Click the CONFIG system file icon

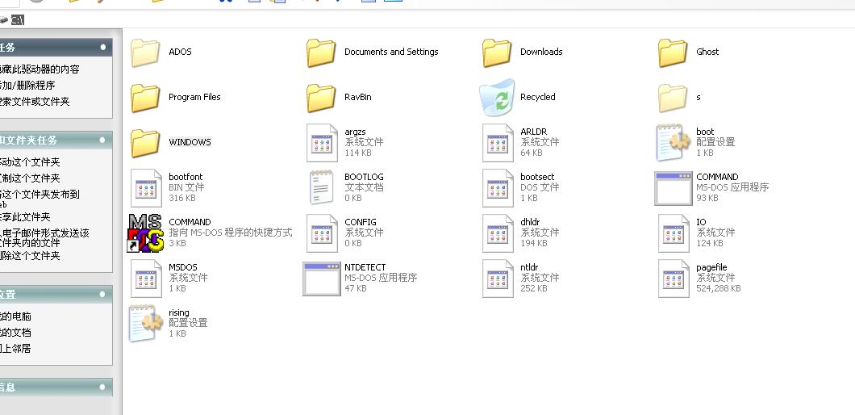click(x=323, y=233)
